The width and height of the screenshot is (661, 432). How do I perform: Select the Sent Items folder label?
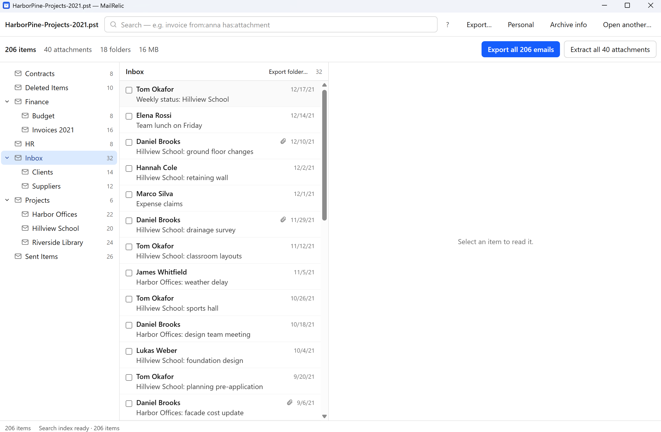[41, 256]
